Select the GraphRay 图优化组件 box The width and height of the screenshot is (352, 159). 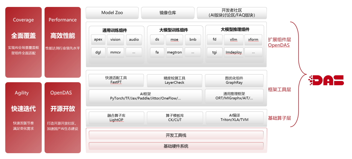(x=234, y=80)
